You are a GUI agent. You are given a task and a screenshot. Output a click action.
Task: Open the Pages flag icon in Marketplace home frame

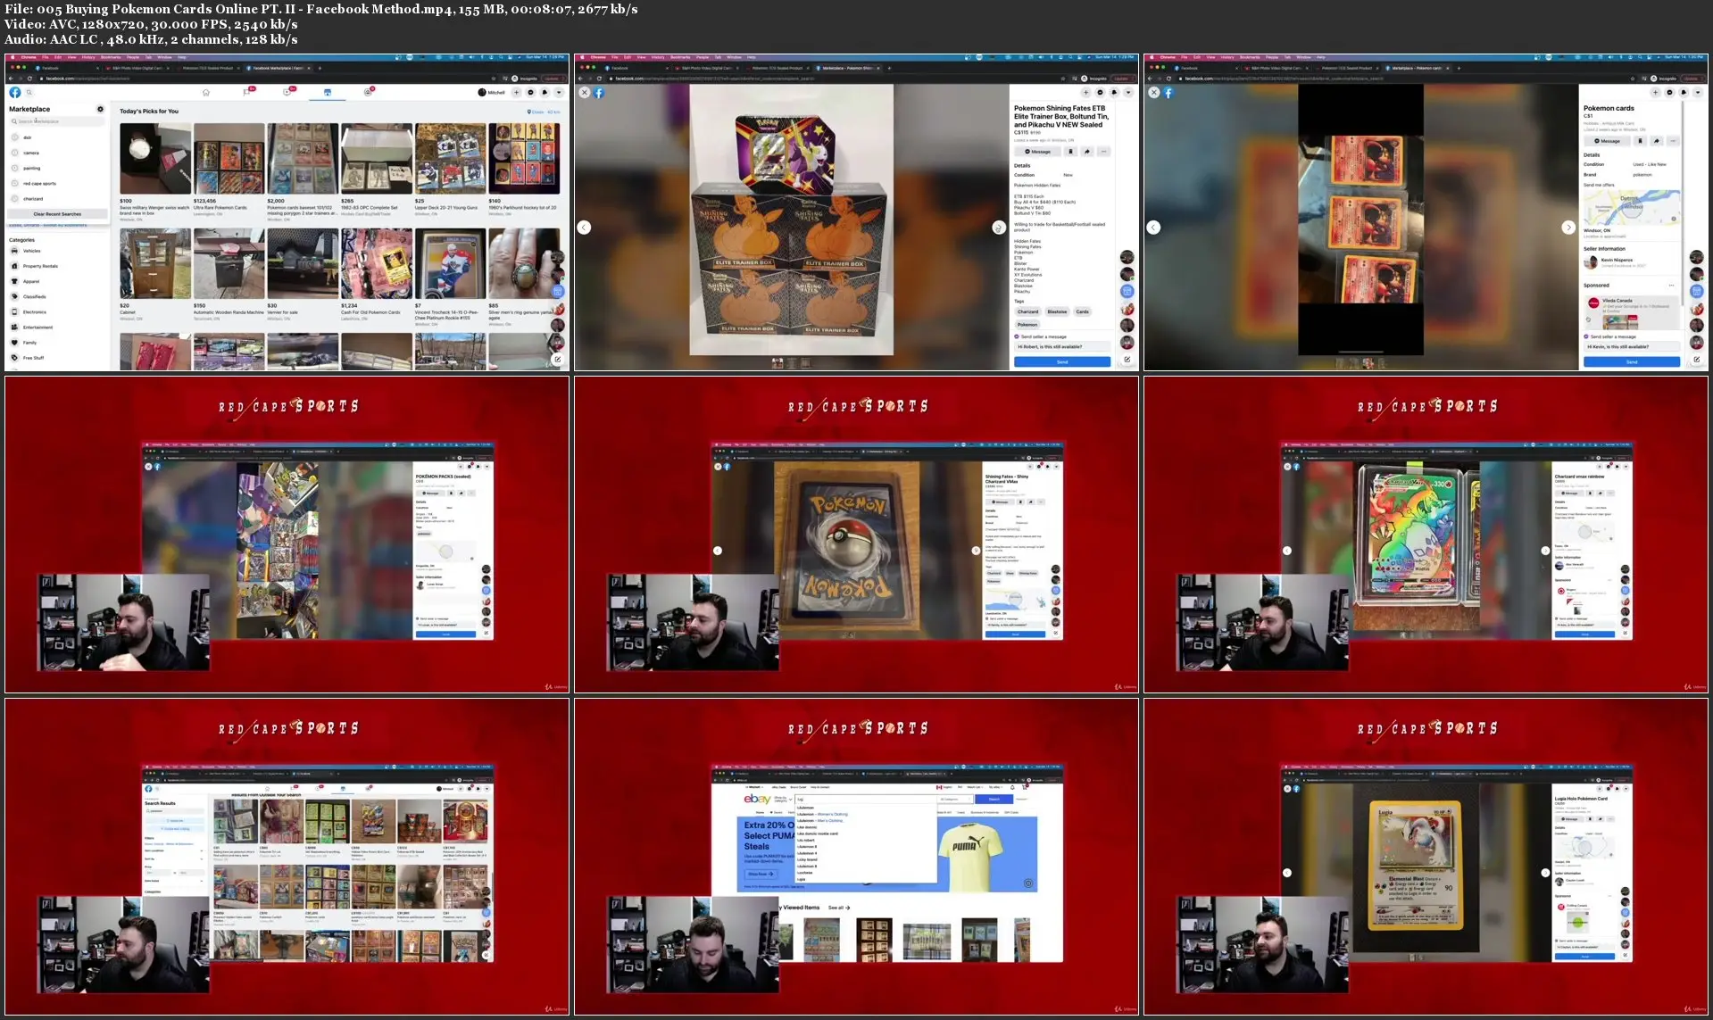coord(247,93)
